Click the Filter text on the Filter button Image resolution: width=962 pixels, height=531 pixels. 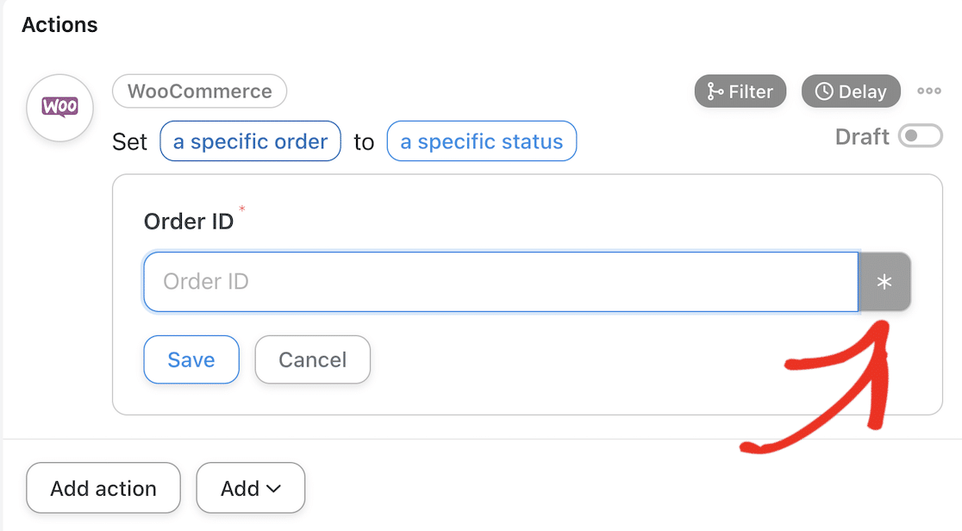coord(751,91)
